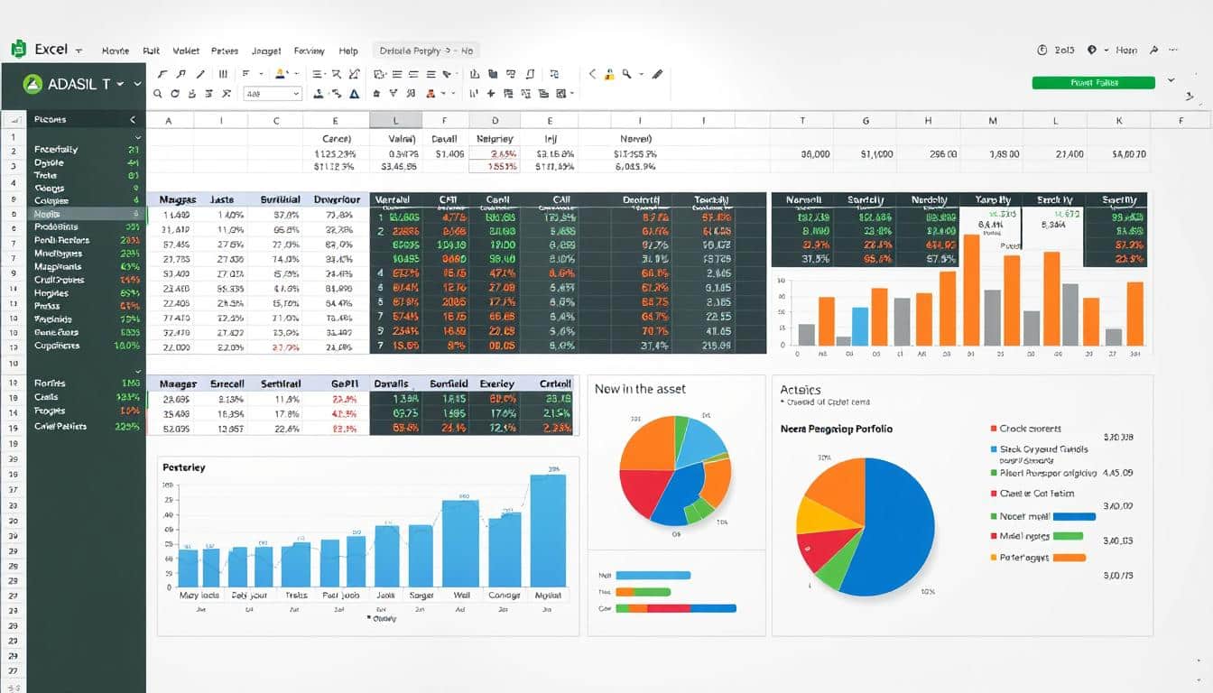Open the first chevron next to ADASIL T
Screen dimensions: 1213x693
click(x=120, y=84)
